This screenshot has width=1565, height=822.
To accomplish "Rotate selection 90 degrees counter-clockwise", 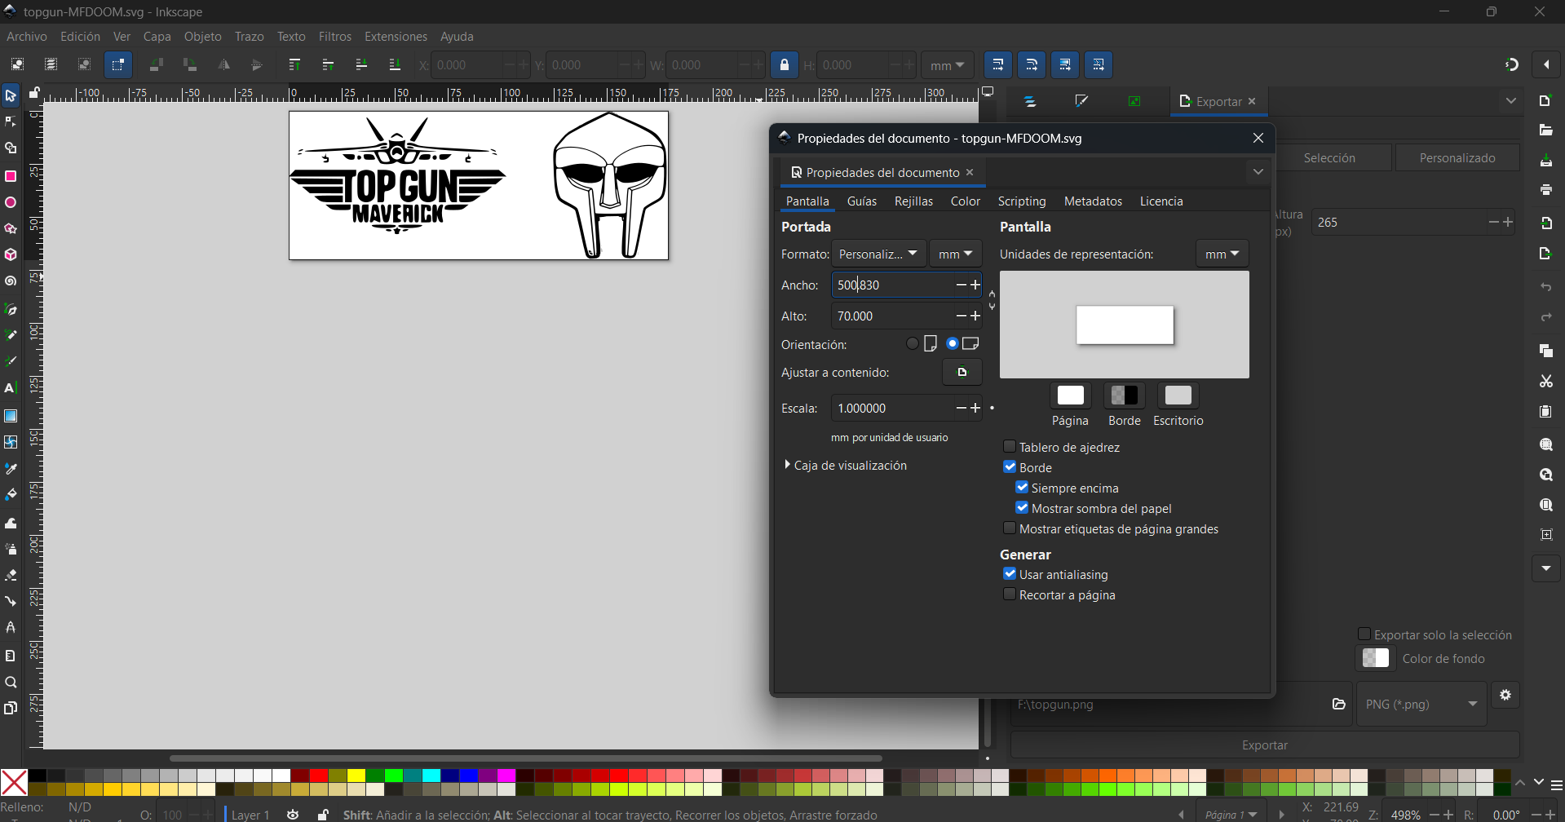I will tap(157, 65).
